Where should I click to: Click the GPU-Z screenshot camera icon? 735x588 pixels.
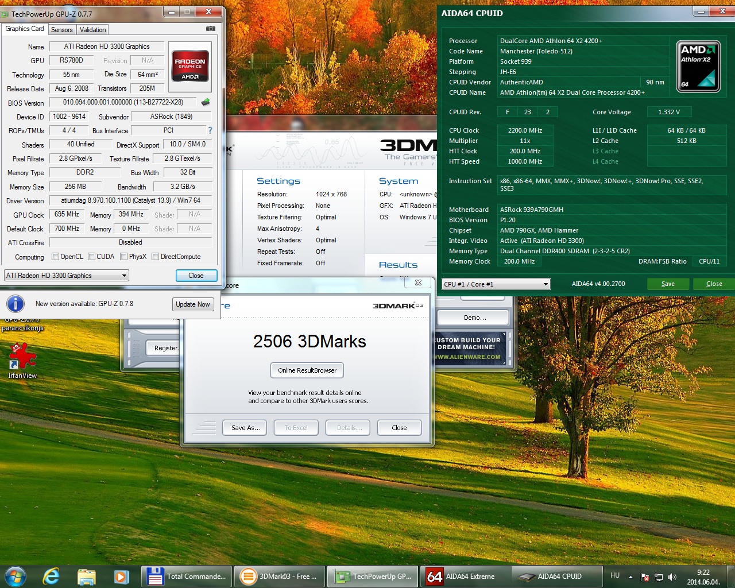tap(210, 29)
